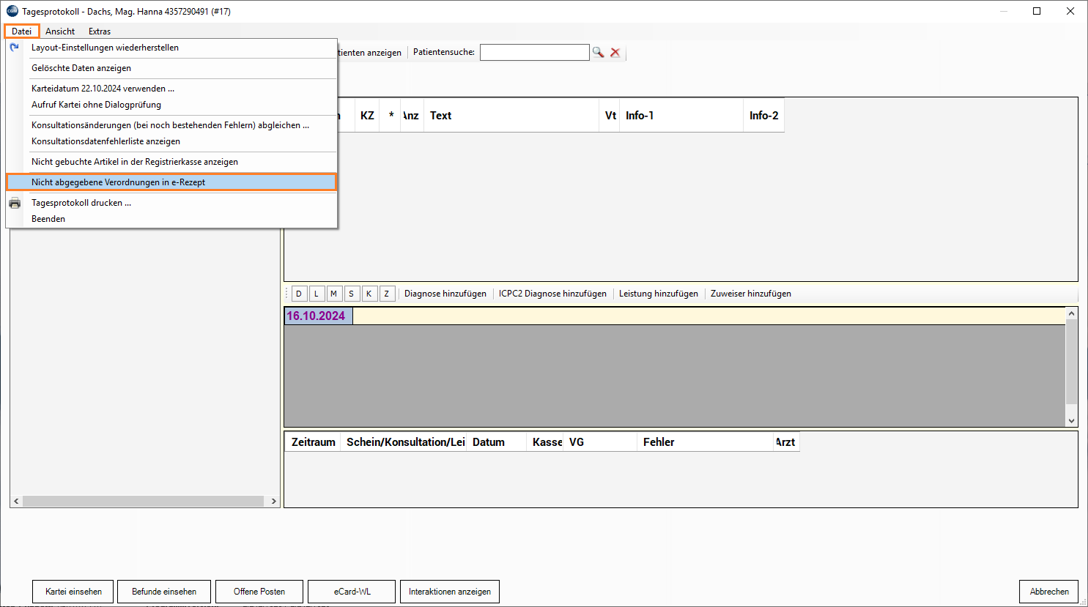Click the D filter letter button
1088x607 pixels.
pos(299,294)
